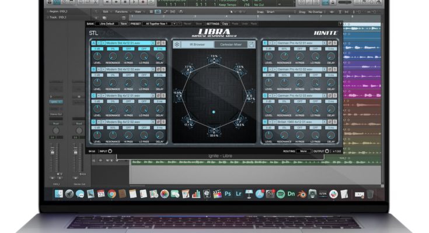
Task: Switch to the IR Browser tab
Action: coord(198,44)
